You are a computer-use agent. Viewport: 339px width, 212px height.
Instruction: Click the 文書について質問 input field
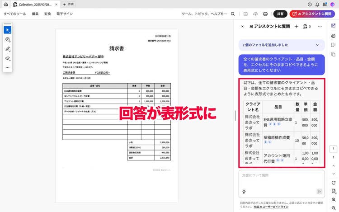[281, 175]
